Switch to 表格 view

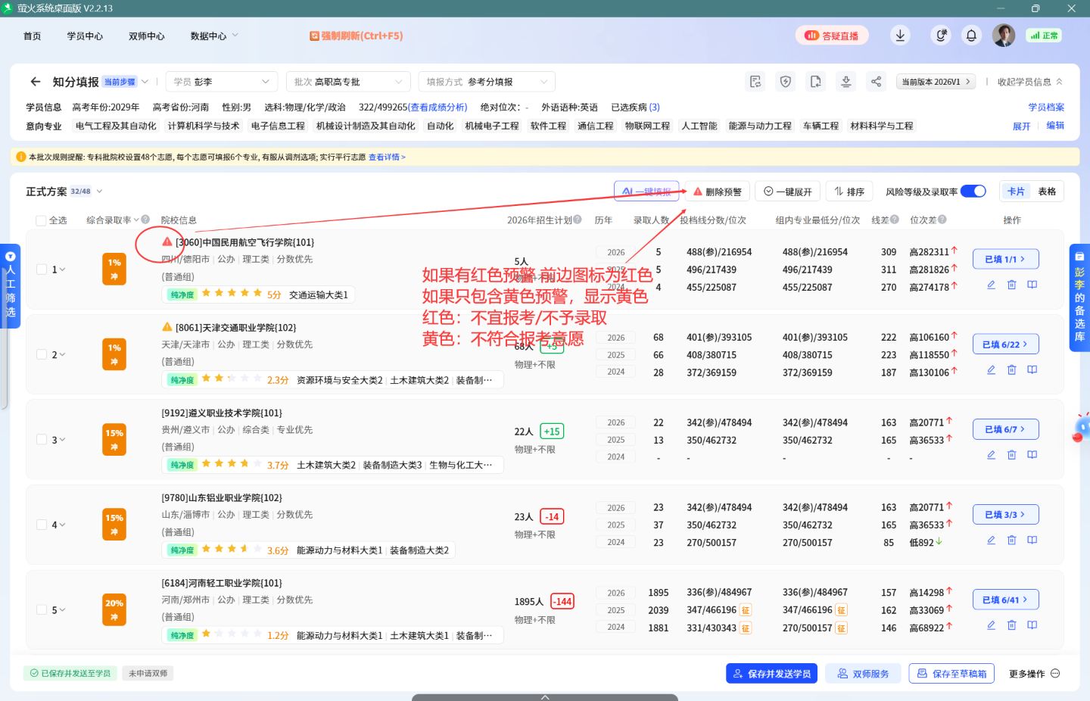click(x=1047, y=192)
